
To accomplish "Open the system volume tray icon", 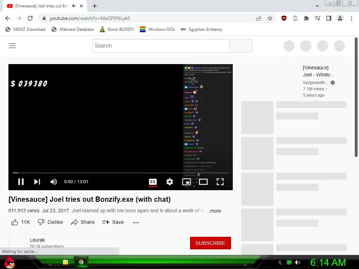I will click(298, 262).
